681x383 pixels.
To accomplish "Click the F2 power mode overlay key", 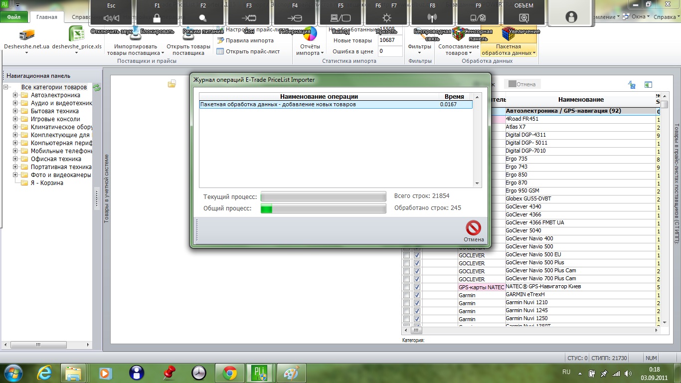I will pyautogui.click(x=203, y=13).
